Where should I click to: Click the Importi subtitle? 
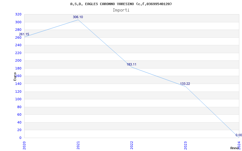click(121, 10)
